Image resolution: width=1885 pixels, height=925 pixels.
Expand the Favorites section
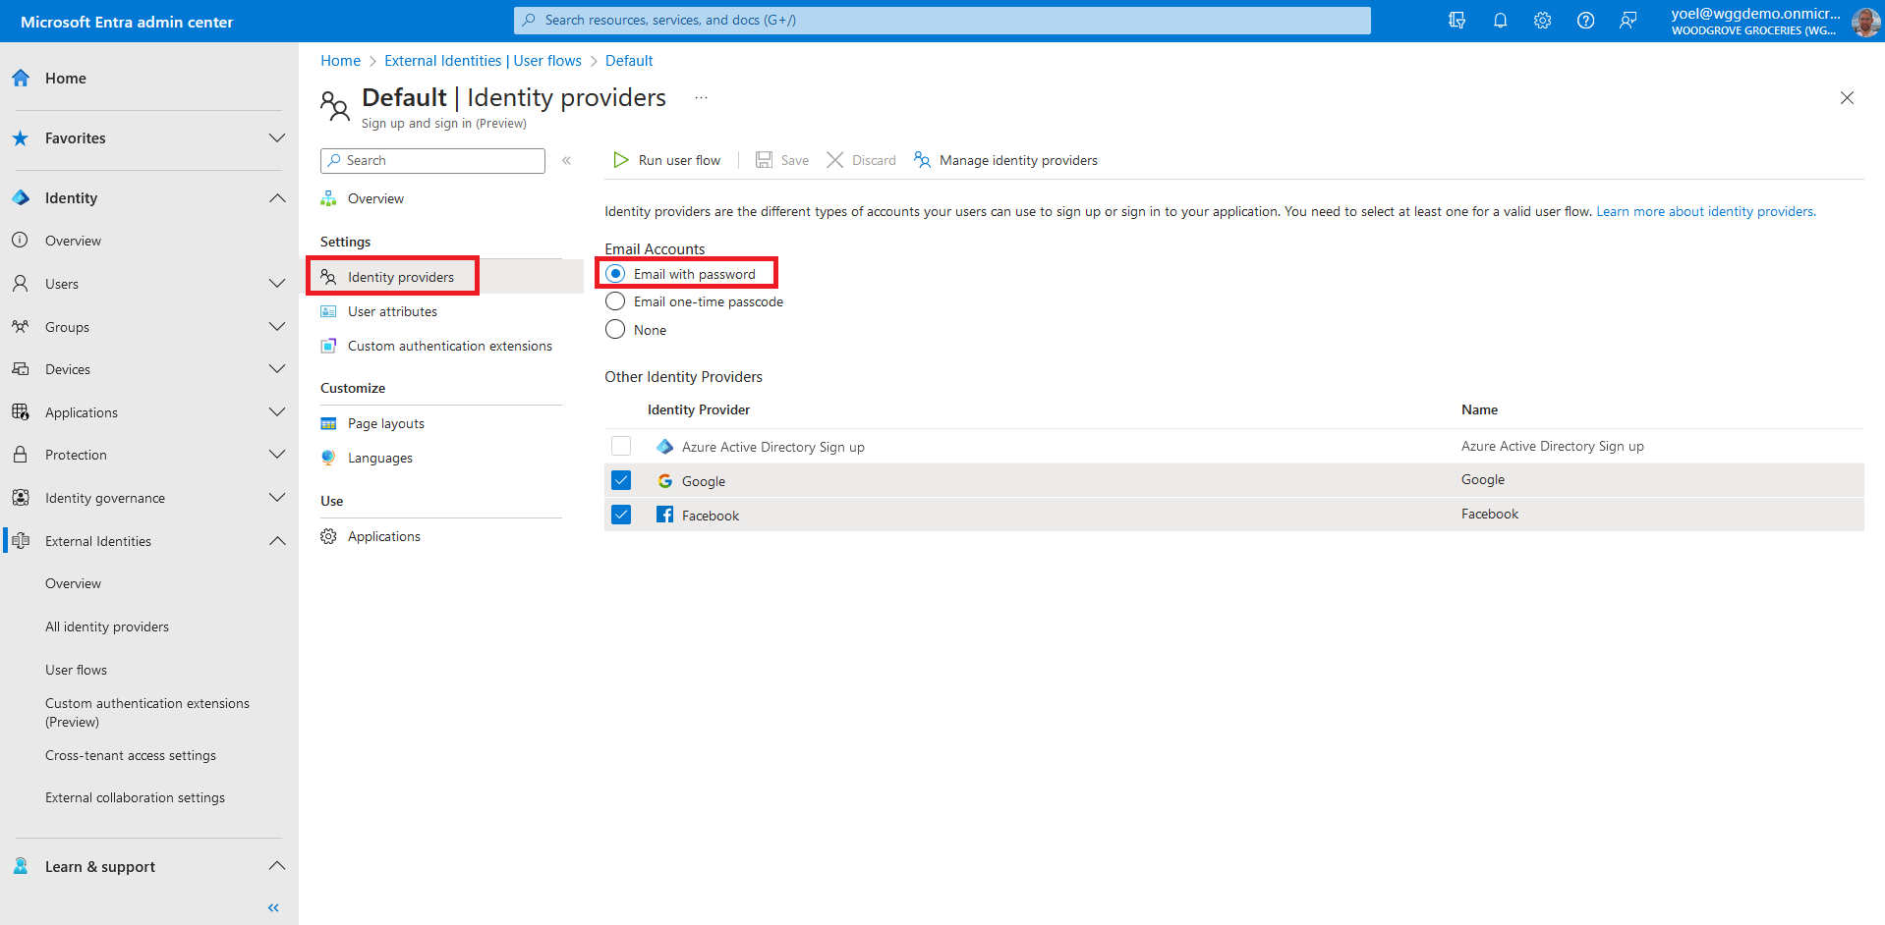[277, 138]
